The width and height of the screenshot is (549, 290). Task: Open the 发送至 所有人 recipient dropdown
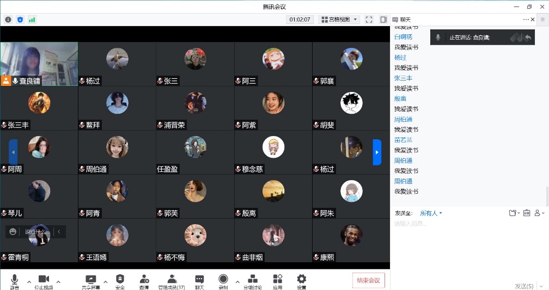pyautogui.click(x=431, y=213)
